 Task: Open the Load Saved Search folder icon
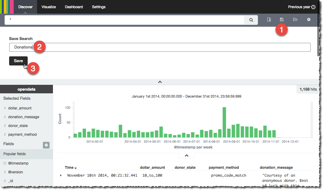click(x=295, y=20)
